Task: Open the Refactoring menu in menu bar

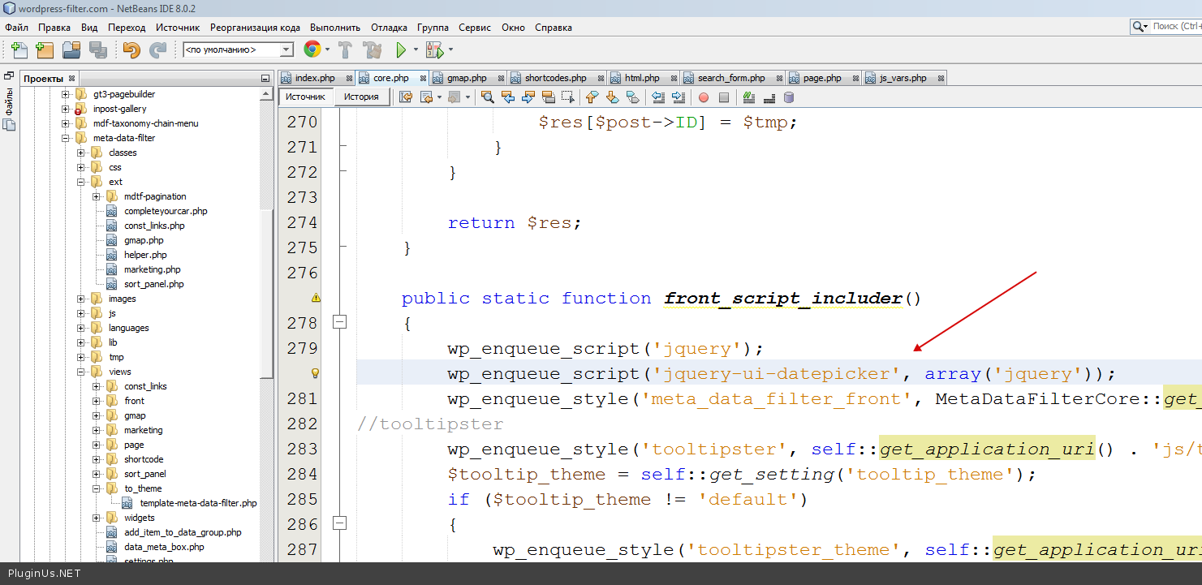Action: pos(256,28)
